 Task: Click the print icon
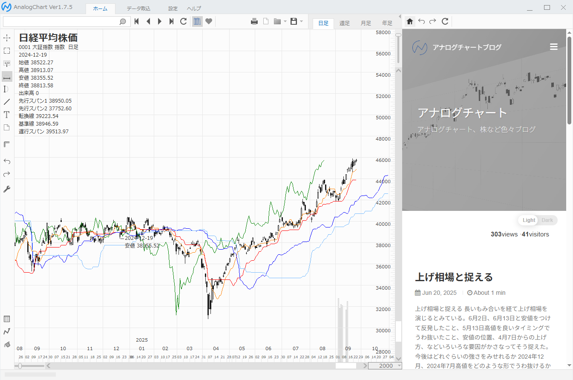click(254, 21)
